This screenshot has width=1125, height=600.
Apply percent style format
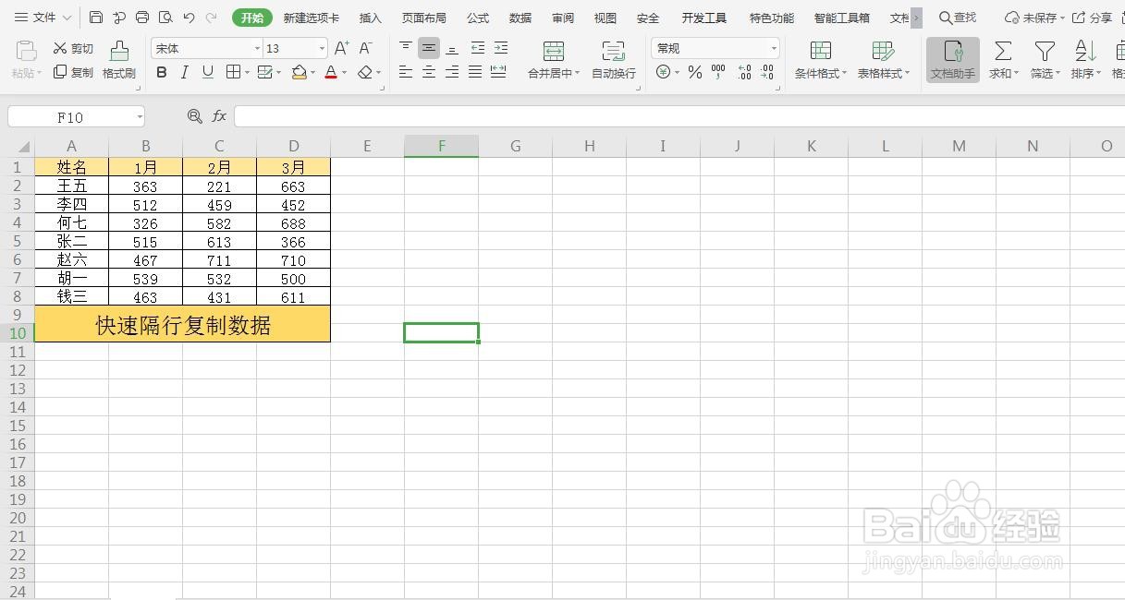click(x=695, y=72)
